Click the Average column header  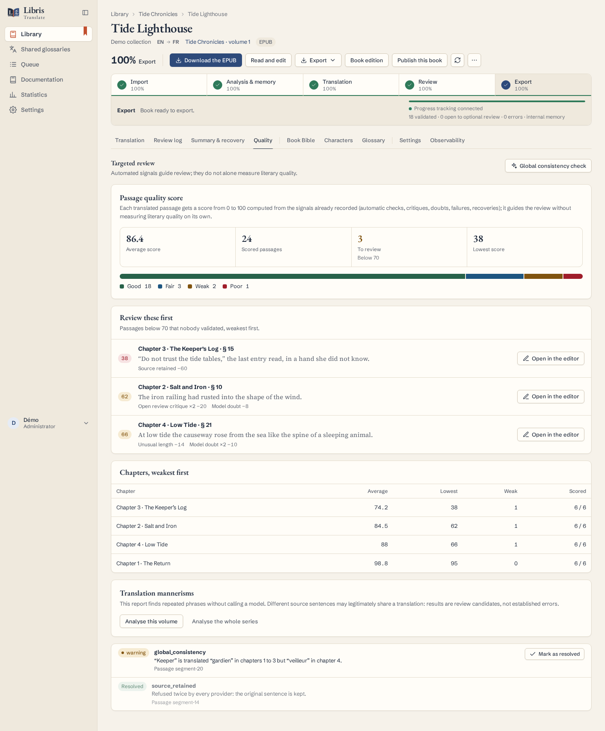(378, 491)
